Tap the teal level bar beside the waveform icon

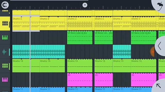click(9, 52)
